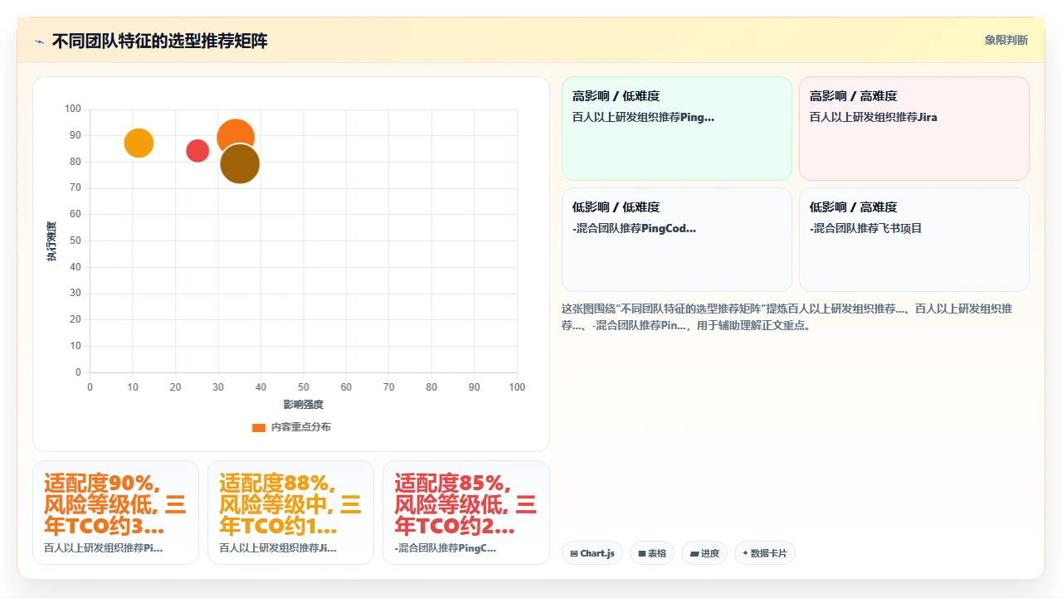The image size is (1062, 598).
Task: Toggle the 内容重点分布 legend swatch
Action: coord(259,427)
